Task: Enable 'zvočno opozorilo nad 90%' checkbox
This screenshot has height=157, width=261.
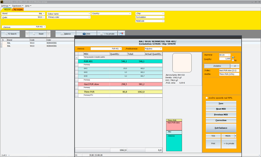Action: tap(207, 98)
